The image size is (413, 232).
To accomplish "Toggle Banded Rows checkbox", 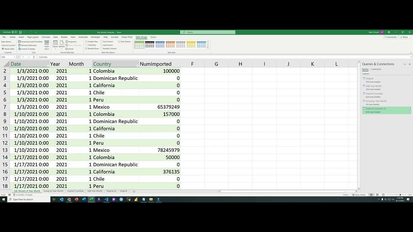I will (x=86, y=49).
